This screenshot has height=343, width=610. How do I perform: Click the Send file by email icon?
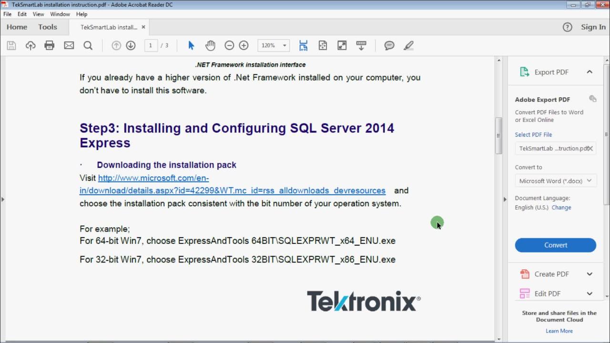click(69, 46)
